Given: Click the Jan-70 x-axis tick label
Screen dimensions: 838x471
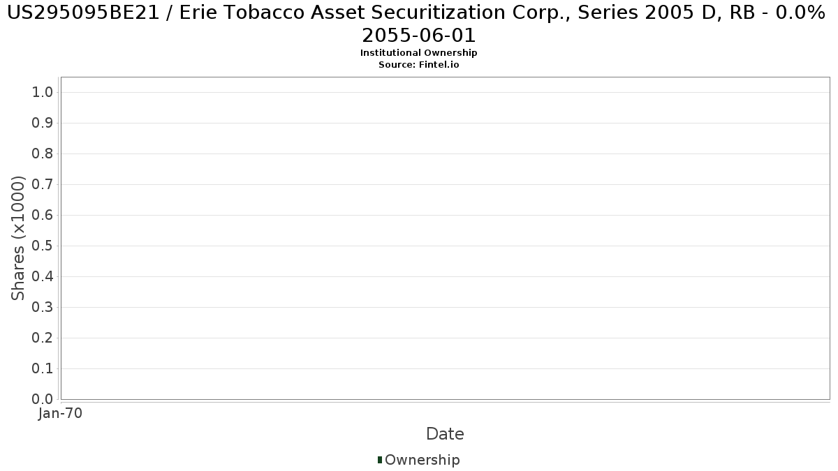Looking at the screenshot, I should [x=60, y=414].
